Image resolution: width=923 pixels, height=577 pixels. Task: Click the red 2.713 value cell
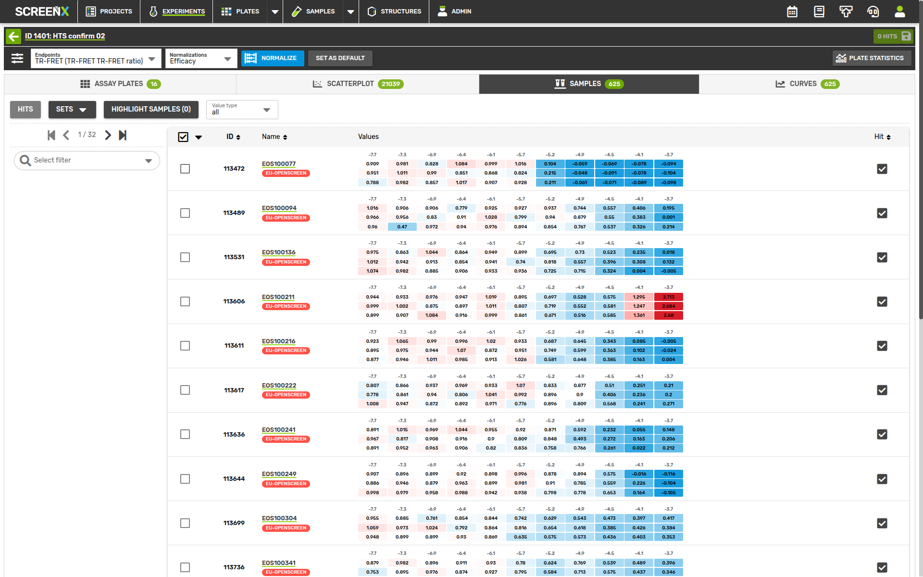coord(668,297)
